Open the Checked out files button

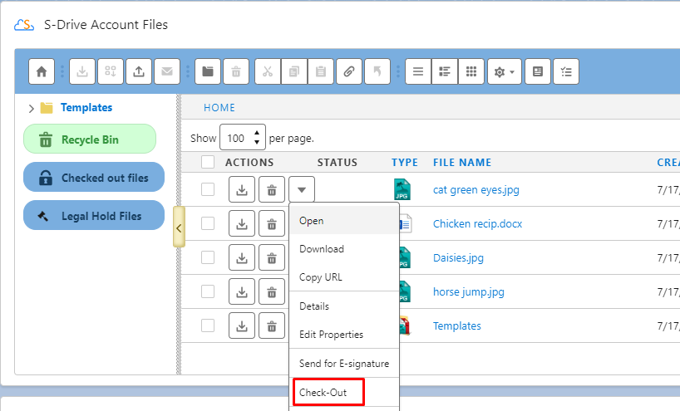(x=94, y=178)
